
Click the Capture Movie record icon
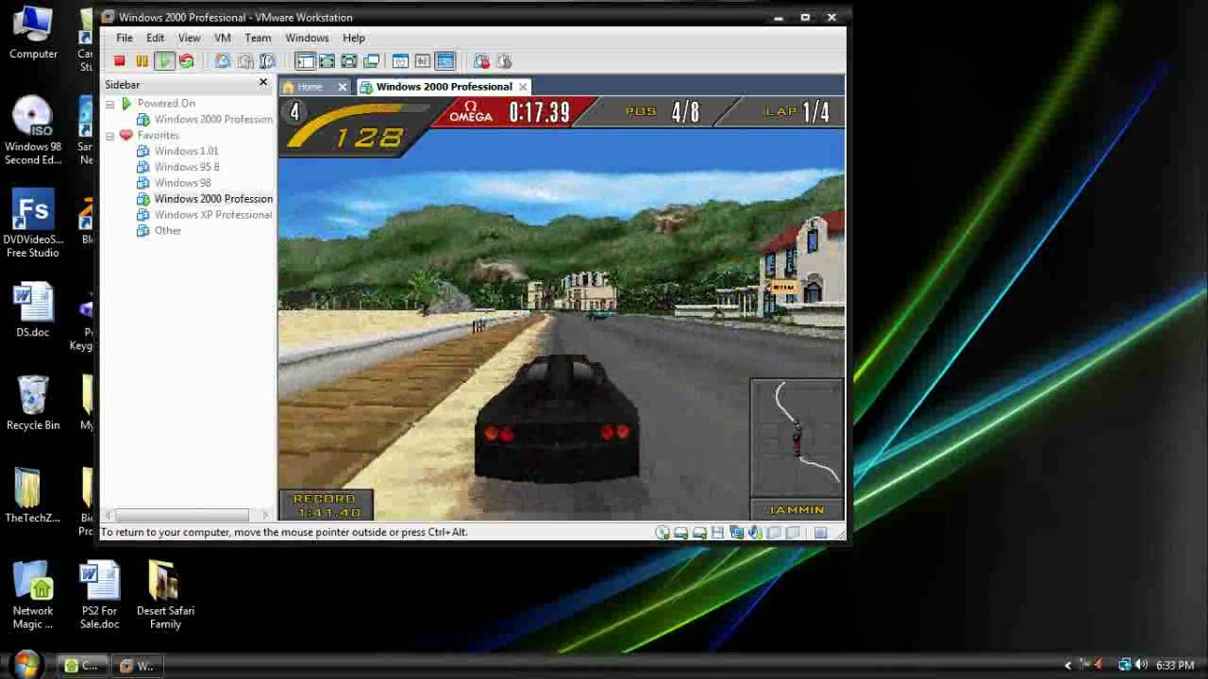[x=482, y=61]
